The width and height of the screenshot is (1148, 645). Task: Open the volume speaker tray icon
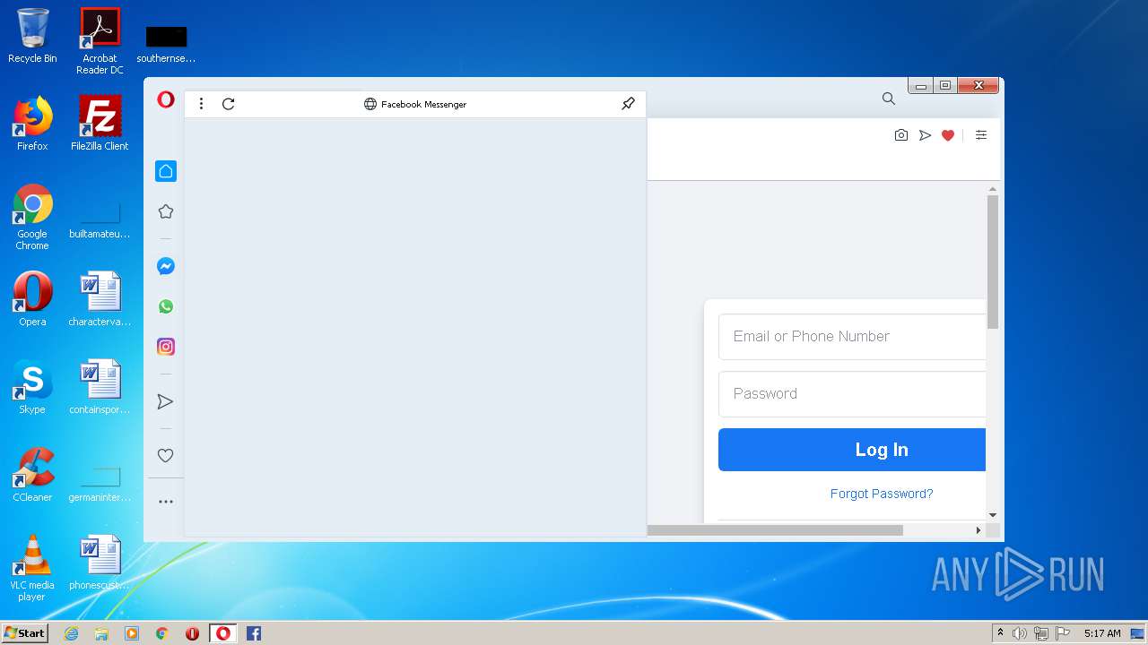click(x=1020, y=633)
